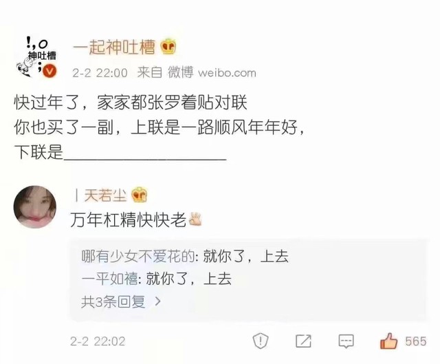
Task: Open the 一起神吐槽 profile avatar
Action: [x=36, y=57]
